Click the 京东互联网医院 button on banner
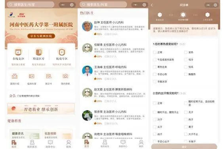The height and width of the screenshot is (149, 223). coord(41,36)
